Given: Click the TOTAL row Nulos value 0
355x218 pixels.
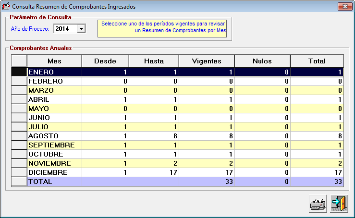Looking at the screenshot, I should pos(287,182).
